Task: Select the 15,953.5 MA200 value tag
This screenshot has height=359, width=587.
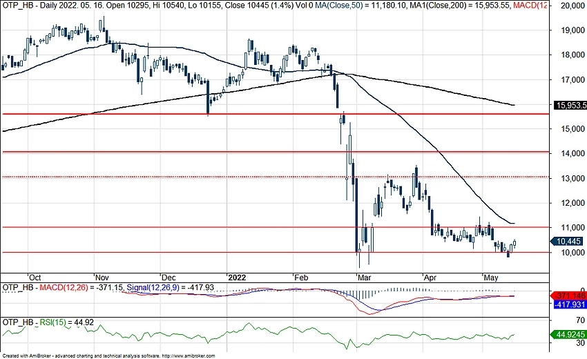Action: [x=570, y=106]
